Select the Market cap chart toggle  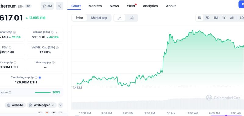[99, 18]
